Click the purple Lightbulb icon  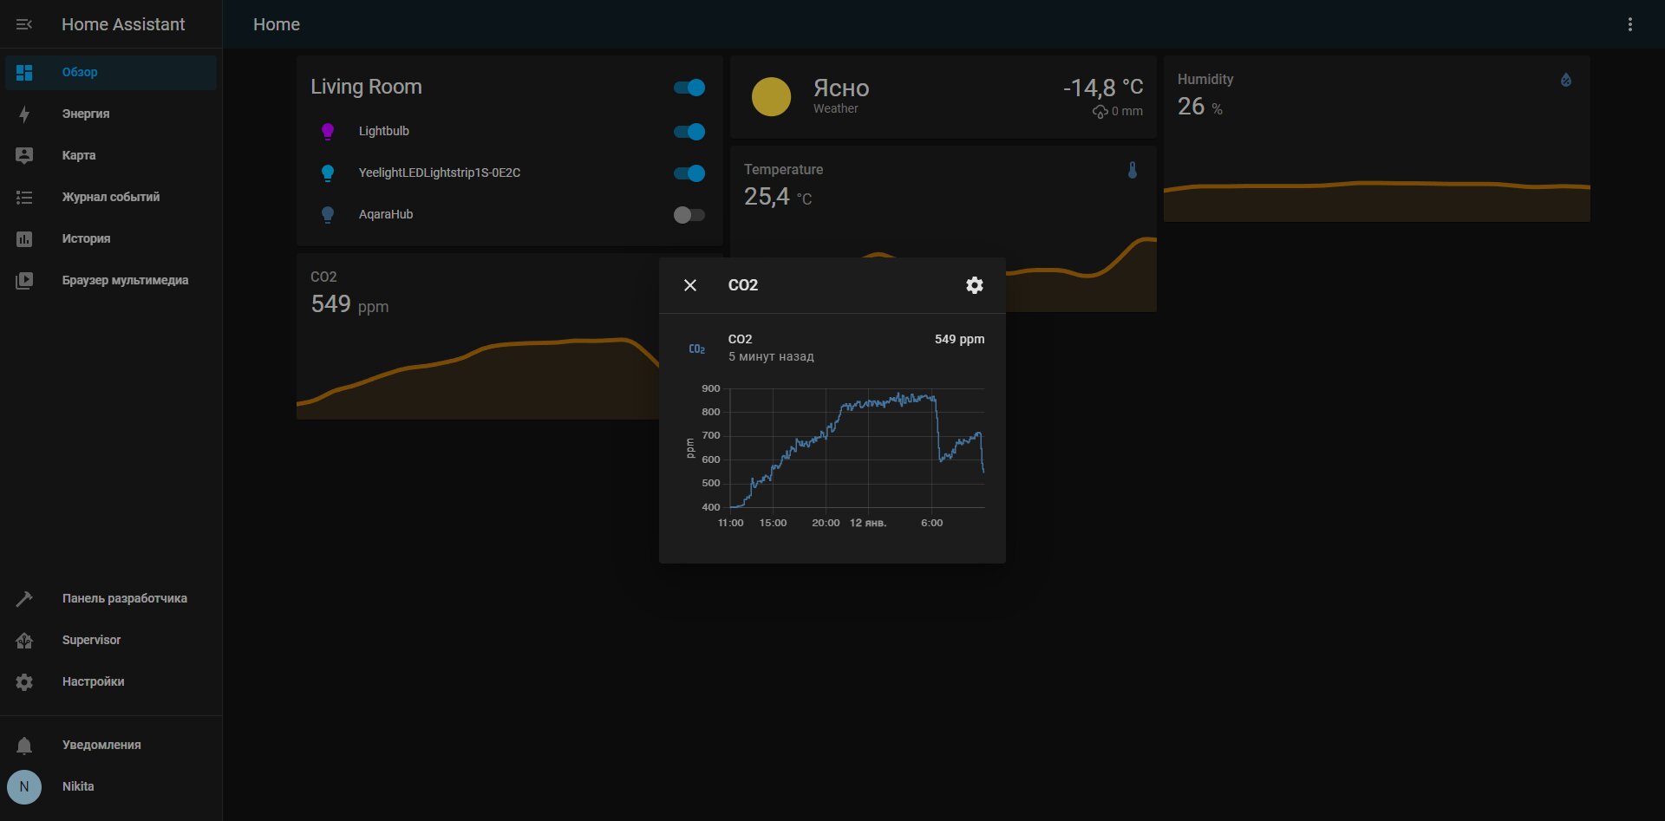[x=328, y=132]
